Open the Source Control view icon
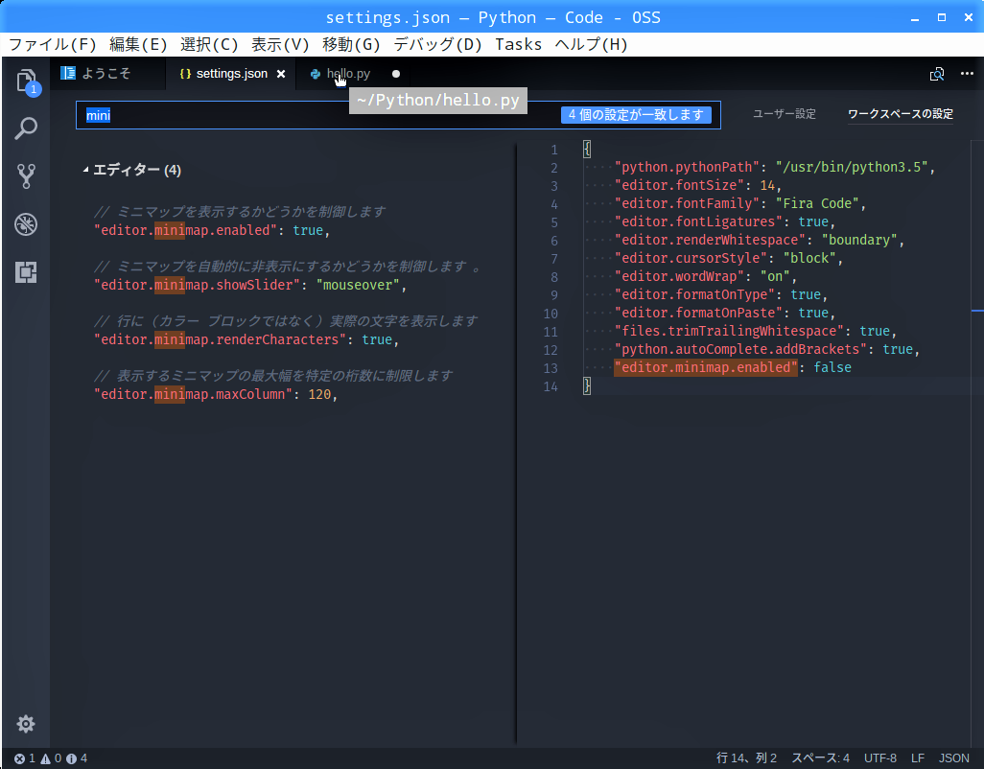The image size is (984, 769). (x=26, y=176)
